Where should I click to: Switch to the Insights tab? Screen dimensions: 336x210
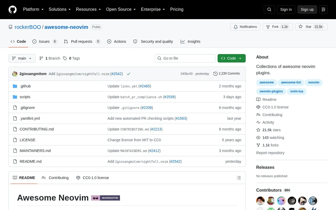coord(191,41)
